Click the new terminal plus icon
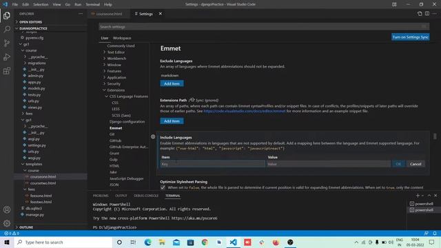 point(418,196)
